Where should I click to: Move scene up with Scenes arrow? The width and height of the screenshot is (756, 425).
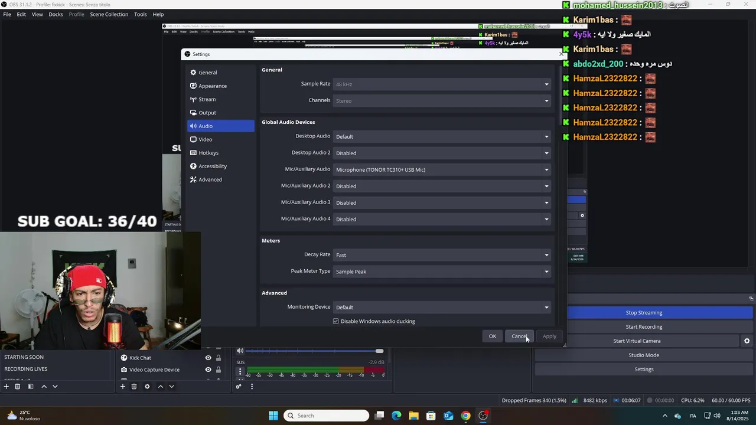[x=44, y=387]
